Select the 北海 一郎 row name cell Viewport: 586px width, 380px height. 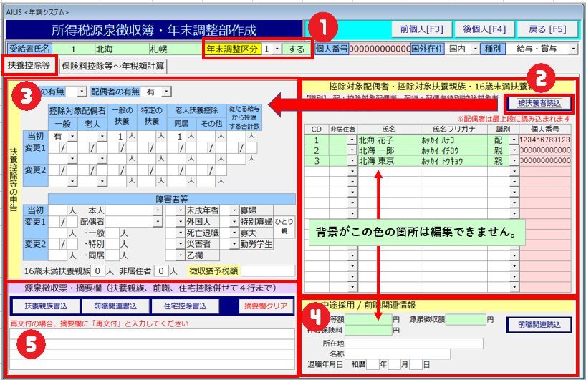coord(388,151)
